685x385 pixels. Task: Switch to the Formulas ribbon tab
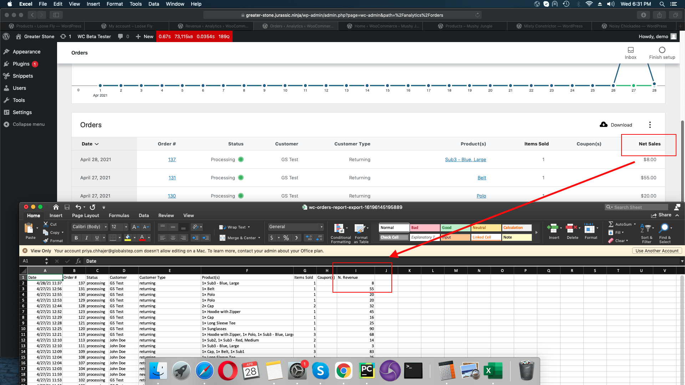(x=119, y=215)
